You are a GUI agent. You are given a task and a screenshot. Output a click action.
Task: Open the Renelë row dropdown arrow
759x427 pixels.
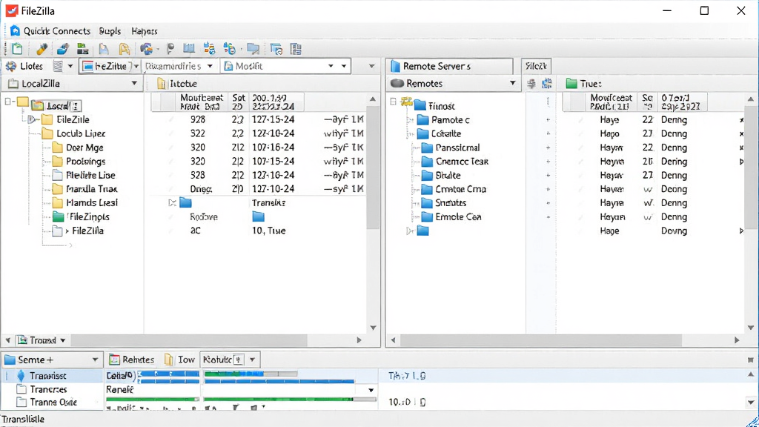(x=371, y=390)
